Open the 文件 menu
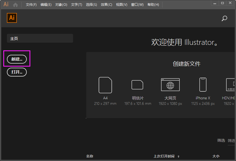The image size is (236, 161). pyautogui.click(x=31, y=4)
